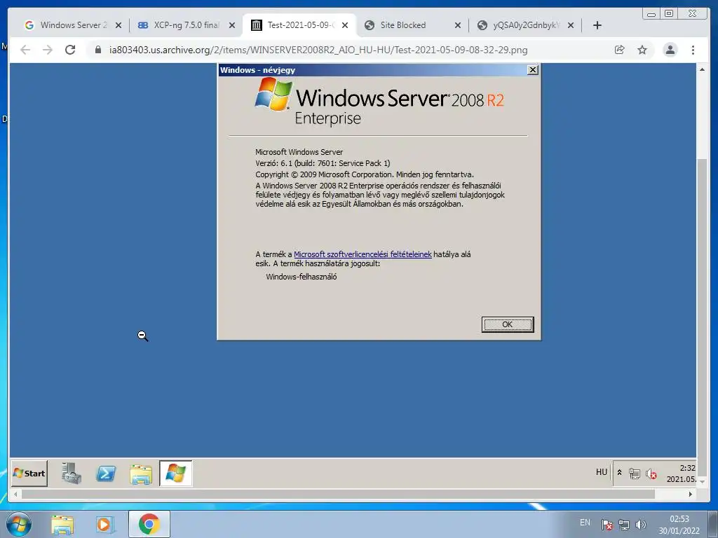Click the Verzió: 6.1 build text line
718x538 pixels.
click(x=323, y=163)
